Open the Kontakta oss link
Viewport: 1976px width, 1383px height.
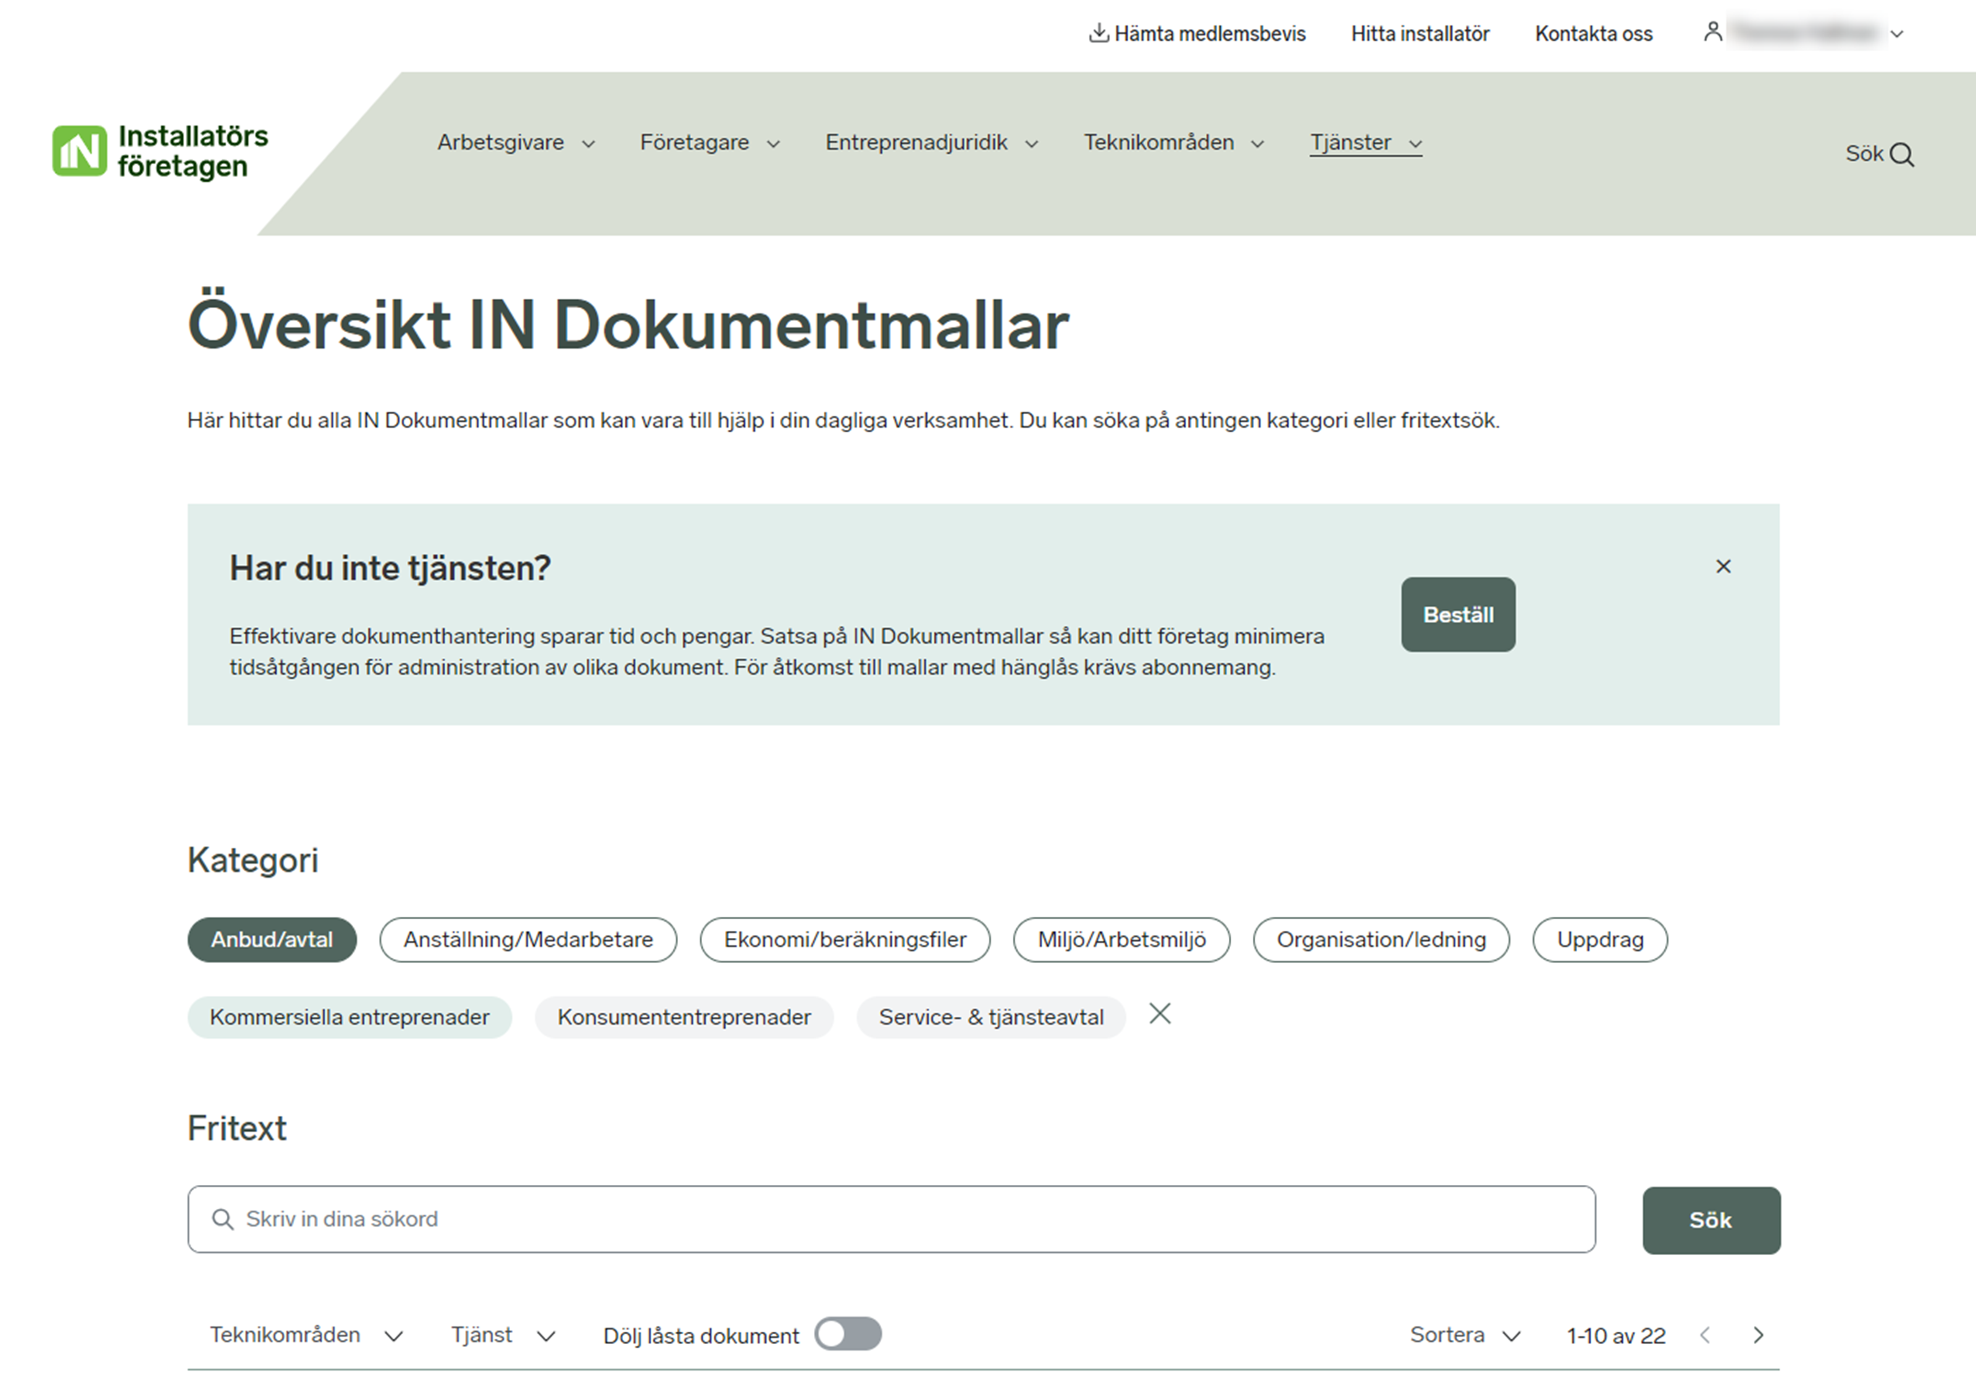[x=1593, y=35]
